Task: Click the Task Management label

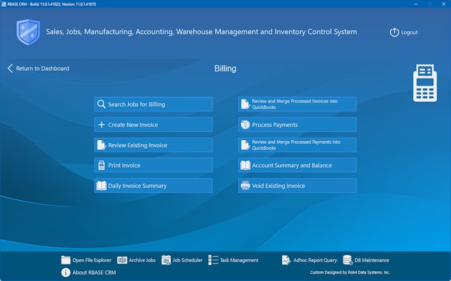Action: tap(239, 260)
